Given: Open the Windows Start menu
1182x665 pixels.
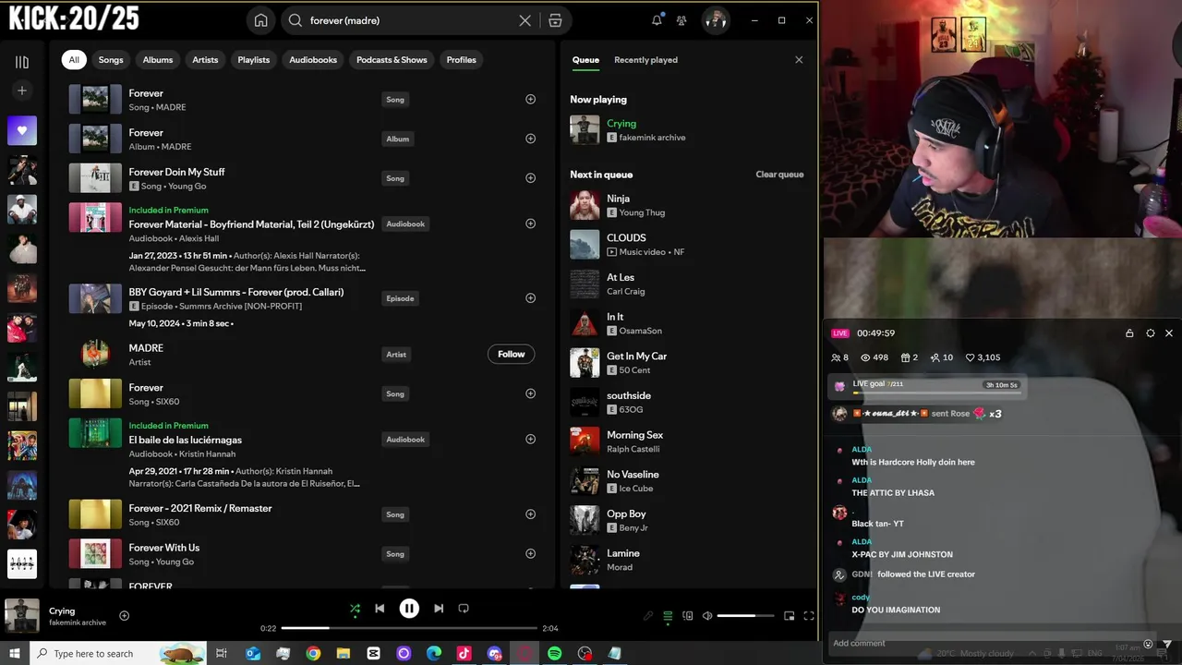Looking at the screenshot, I should click(15, 653).
